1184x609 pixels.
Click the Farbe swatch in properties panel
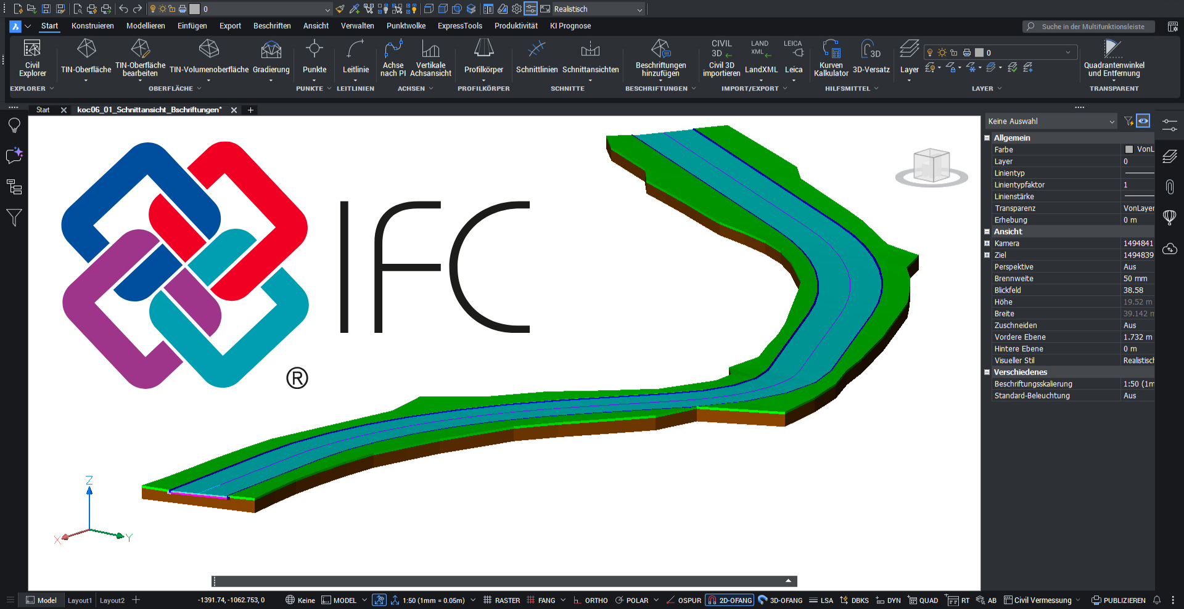[1129, 149]
